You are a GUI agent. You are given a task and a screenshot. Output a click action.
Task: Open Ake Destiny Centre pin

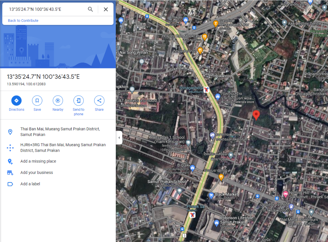click(x=284, y=23)
